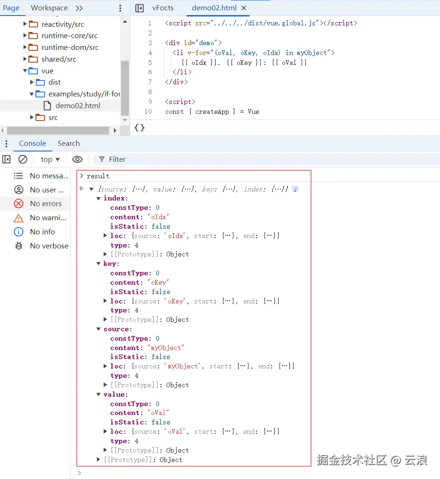The image size is (440, 479).
Task: Toggle the console sidebar panel icon
Action: (x=7, y=159)
